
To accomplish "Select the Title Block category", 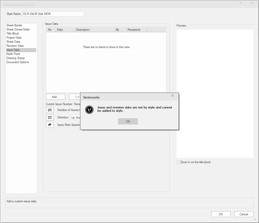I will coord(13,33).
